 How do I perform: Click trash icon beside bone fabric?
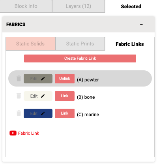coord(19,96)
